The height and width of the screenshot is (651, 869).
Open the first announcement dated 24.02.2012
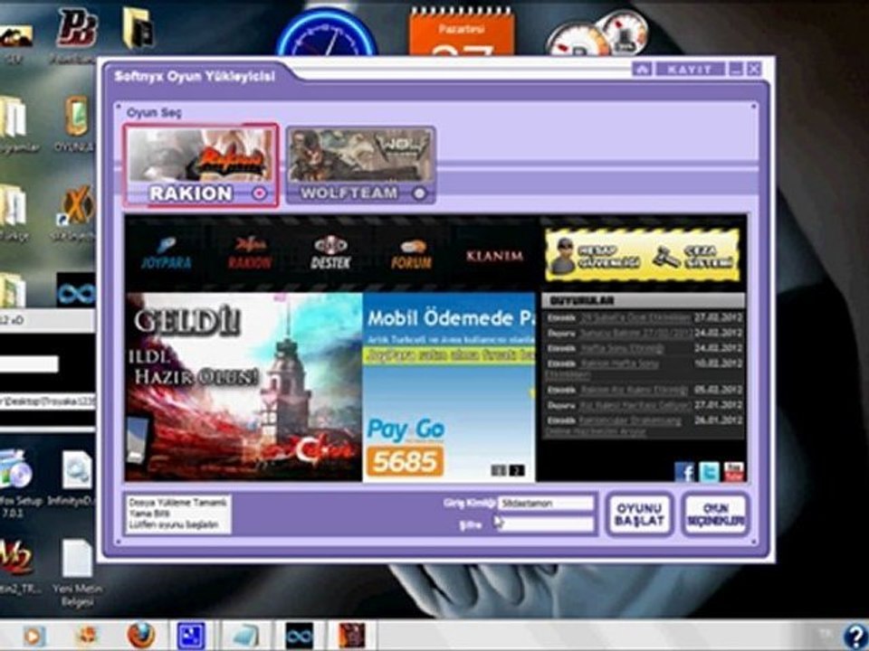pyautogui.click(x=644, y=334)
